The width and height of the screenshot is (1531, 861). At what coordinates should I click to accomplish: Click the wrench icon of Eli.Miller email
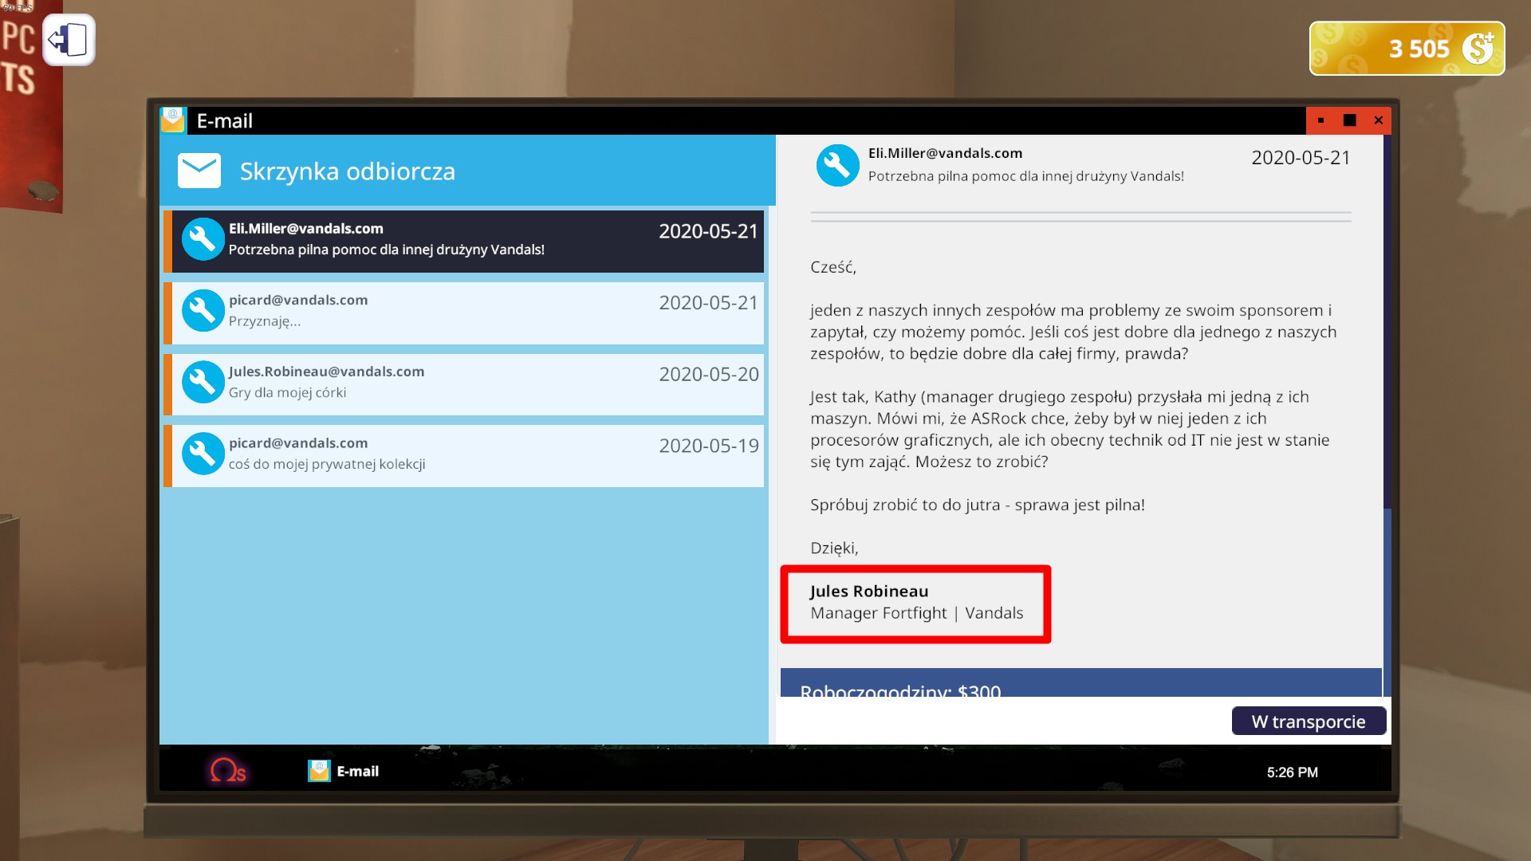(203, 239)
